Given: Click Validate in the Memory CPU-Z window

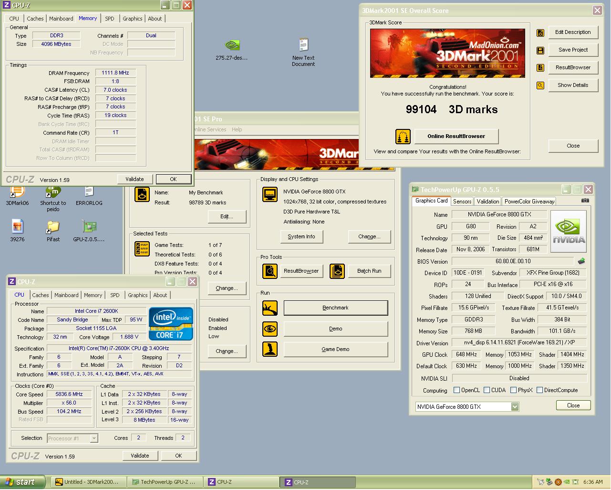Looking at the screenshot, I should 135,180.
